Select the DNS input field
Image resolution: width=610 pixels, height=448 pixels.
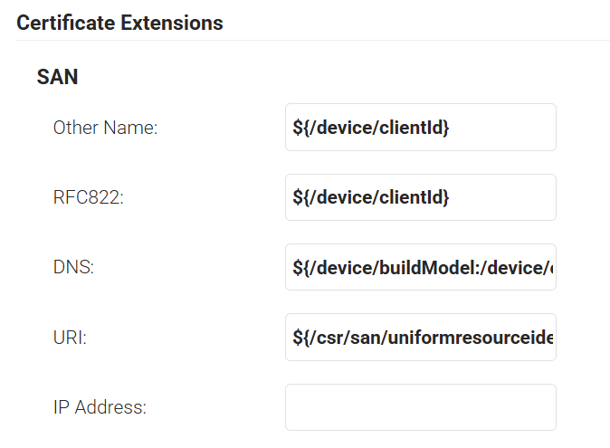pyautogui.click(x=420, y=268)
